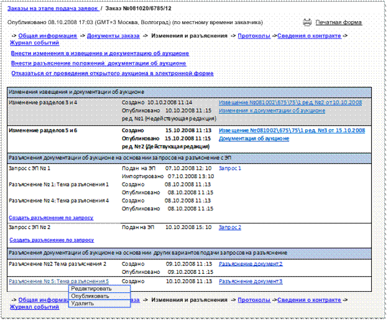
Task: Open the Печатная форма link
Action: pyautogui.click(x=338, y=22)
